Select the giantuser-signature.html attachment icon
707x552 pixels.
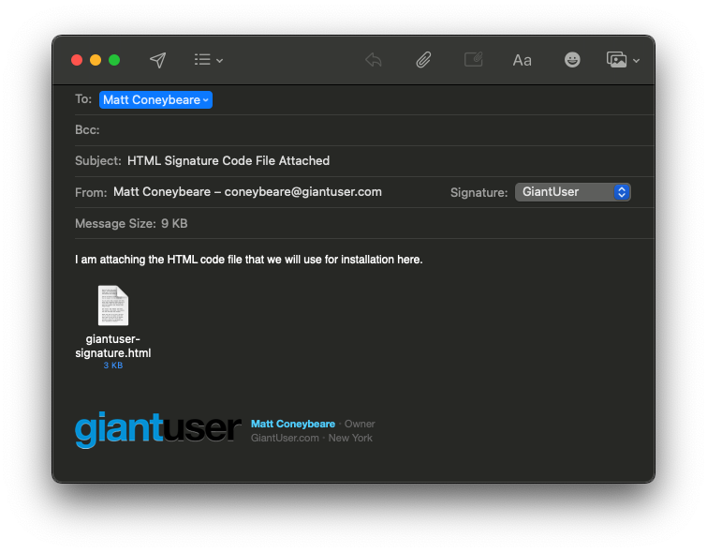[112, 306]
